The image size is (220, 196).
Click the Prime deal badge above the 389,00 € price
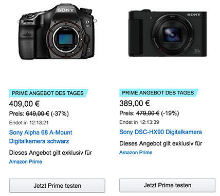[x=159, y=93]
